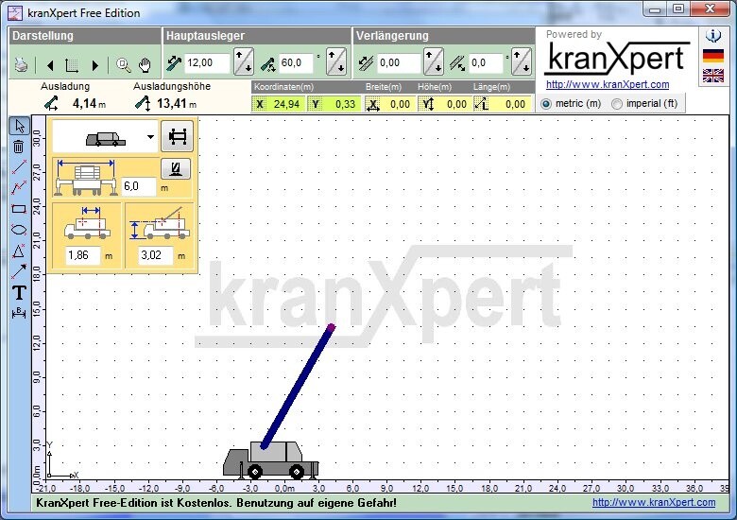This screenshot has height=520, width=737.
Task: Switch language with the UK flag
Action: (x=713, y=76)
